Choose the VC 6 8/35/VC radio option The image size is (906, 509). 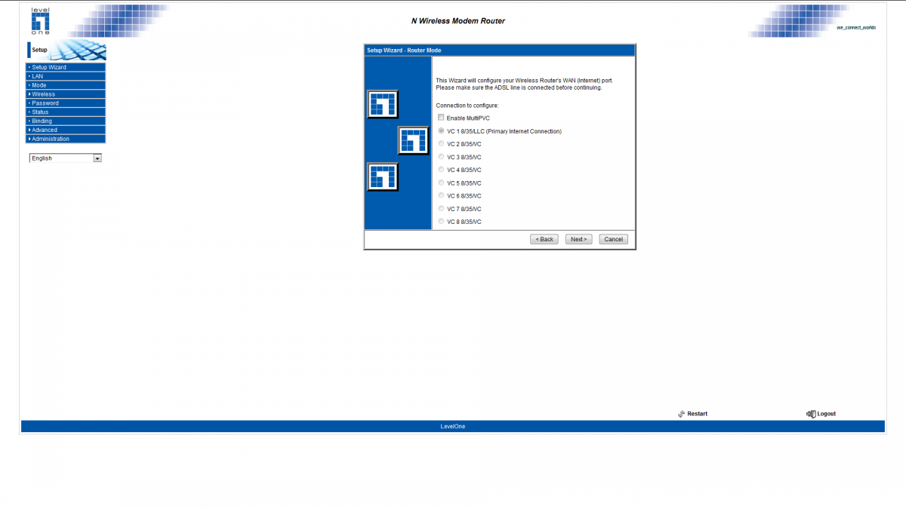[441, 195]
